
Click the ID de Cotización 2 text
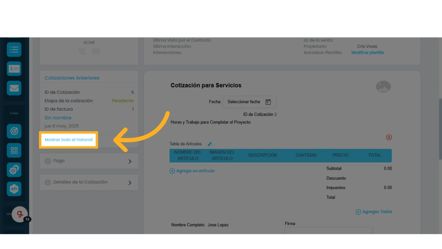click(260, 114)
